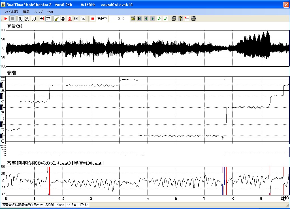Click the (秒) time axis unit label
Screen dimensions: 290x209
284,198
